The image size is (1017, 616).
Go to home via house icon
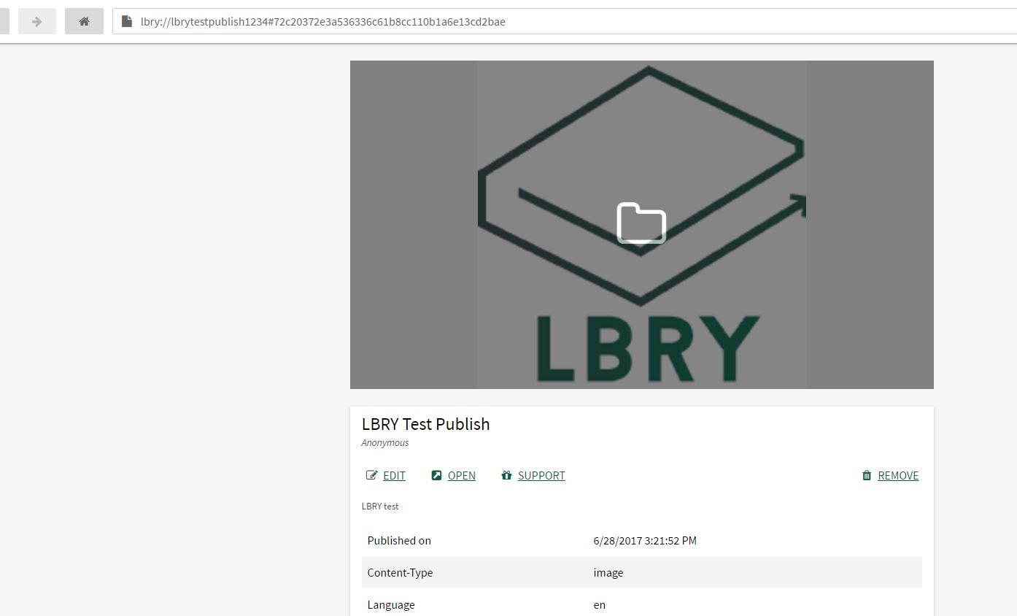(84, 21)
